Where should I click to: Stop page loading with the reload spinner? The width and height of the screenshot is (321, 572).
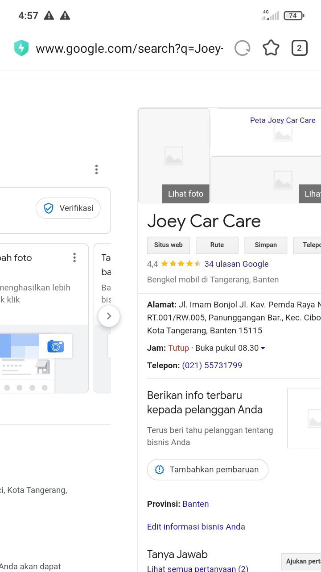click(243, 48)
